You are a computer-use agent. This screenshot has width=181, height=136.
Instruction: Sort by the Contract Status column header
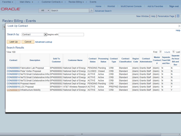tap(92, 60)
